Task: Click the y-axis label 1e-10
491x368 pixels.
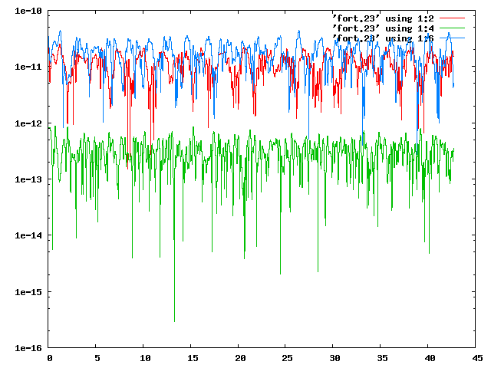Action: (28, 11)
